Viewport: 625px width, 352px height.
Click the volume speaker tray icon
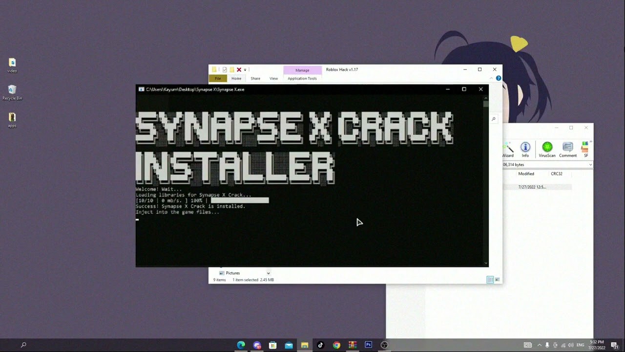pos(571,345)
